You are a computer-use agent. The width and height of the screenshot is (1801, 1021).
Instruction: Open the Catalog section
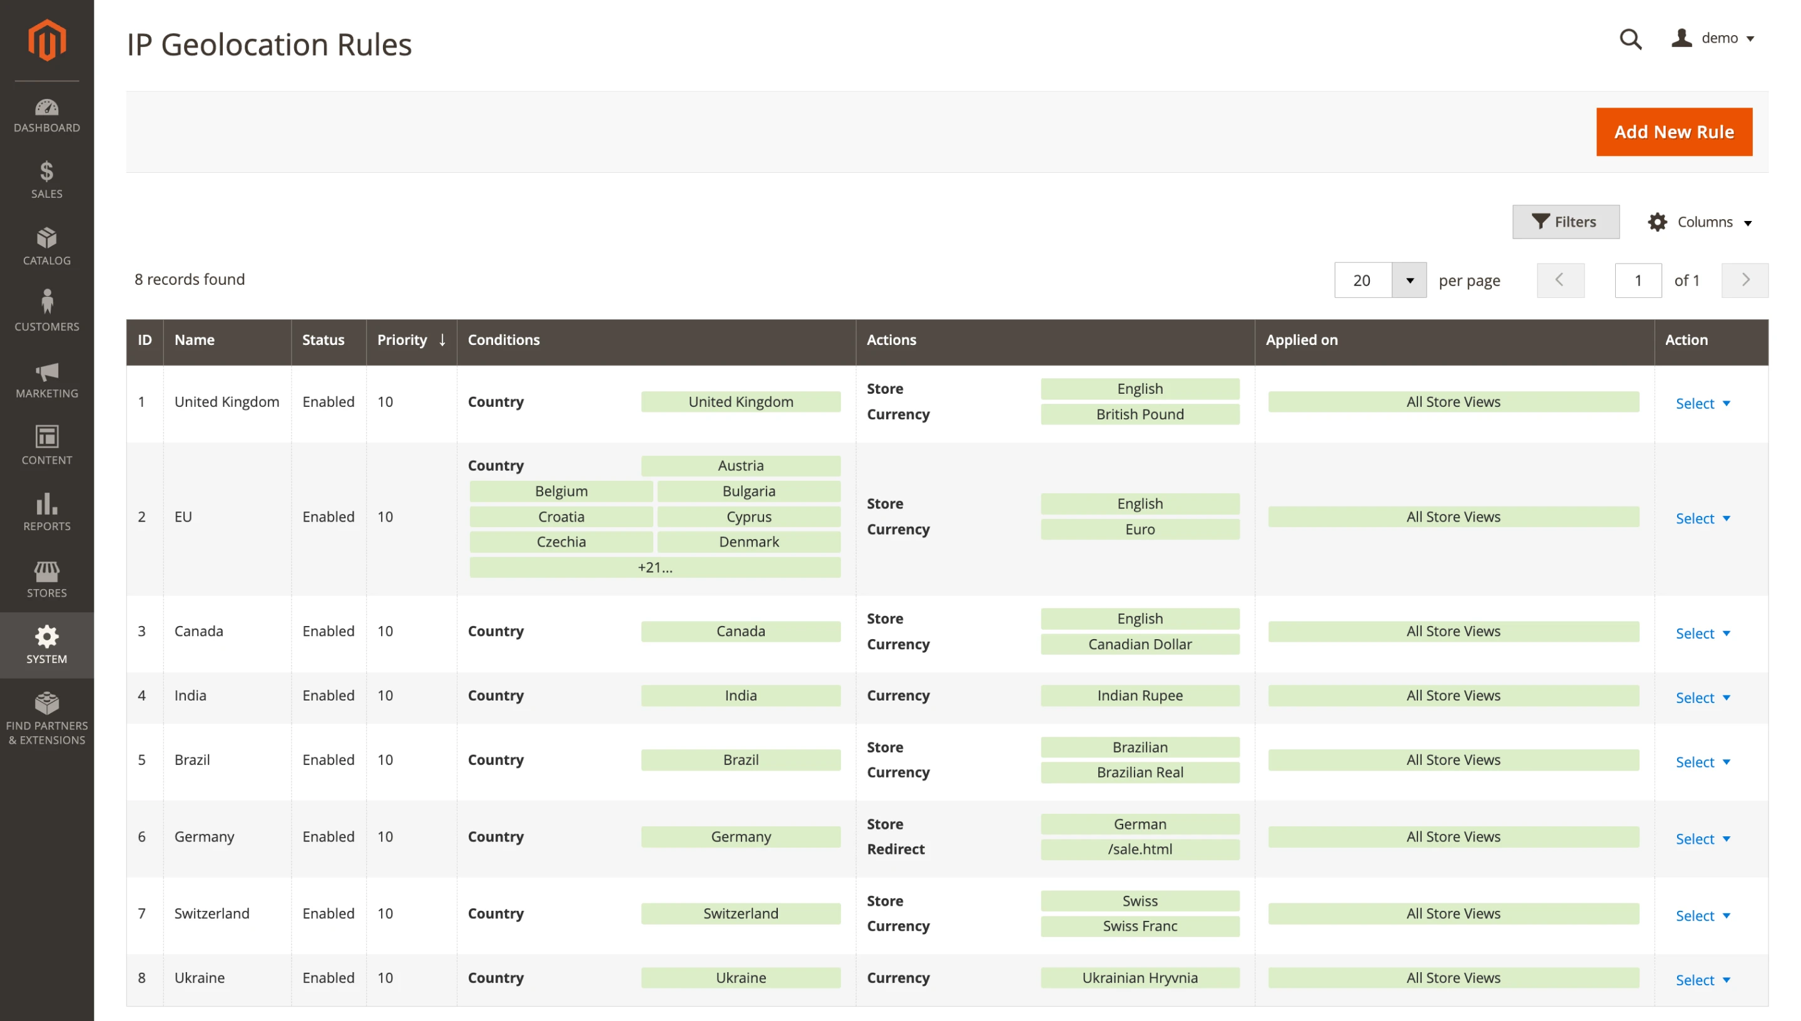(46, 246)
